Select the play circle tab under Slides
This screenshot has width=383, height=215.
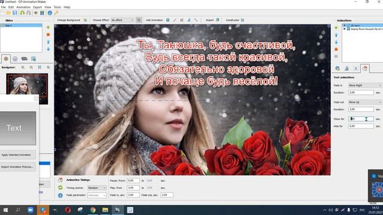tap(15, 59)
